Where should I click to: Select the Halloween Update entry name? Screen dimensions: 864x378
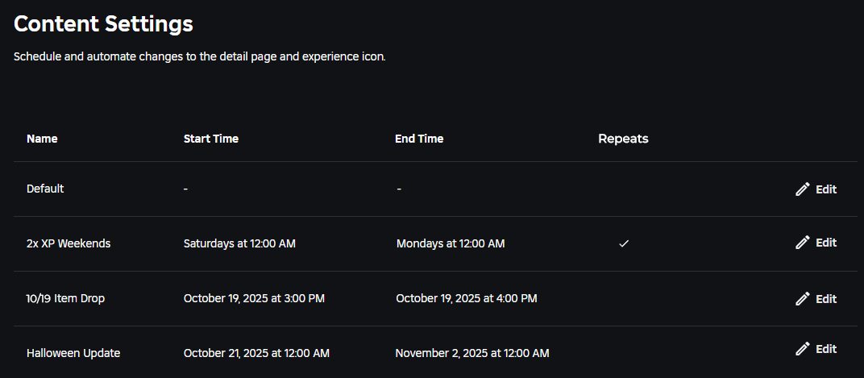73,353
